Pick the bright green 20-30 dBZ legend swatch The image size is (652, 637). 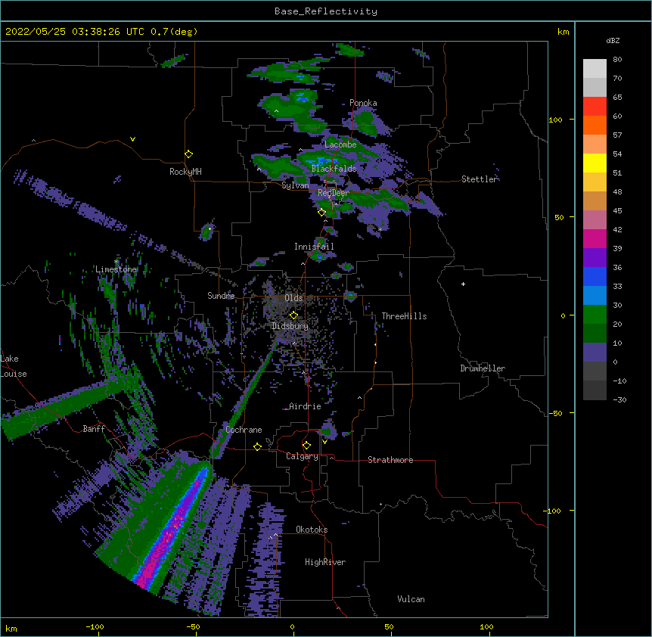click(x=595, y=315)
